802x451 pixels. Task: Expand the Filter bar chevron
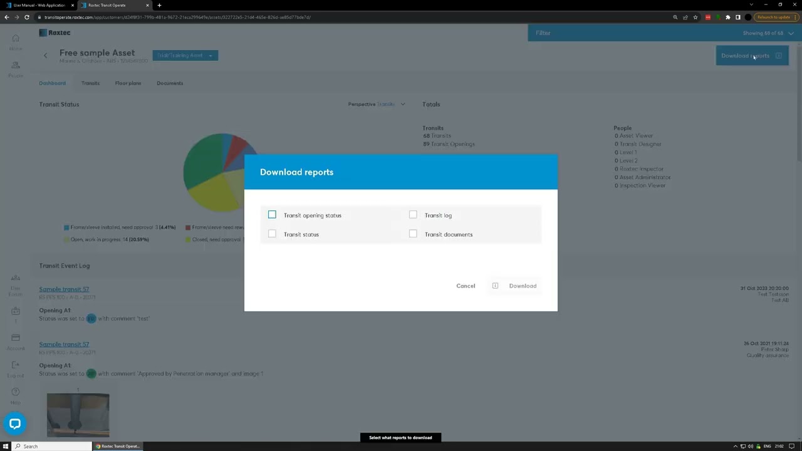tap(791, 33)
